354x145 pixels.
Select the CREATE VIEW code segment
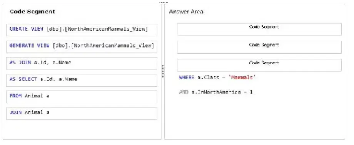(82, 30)
